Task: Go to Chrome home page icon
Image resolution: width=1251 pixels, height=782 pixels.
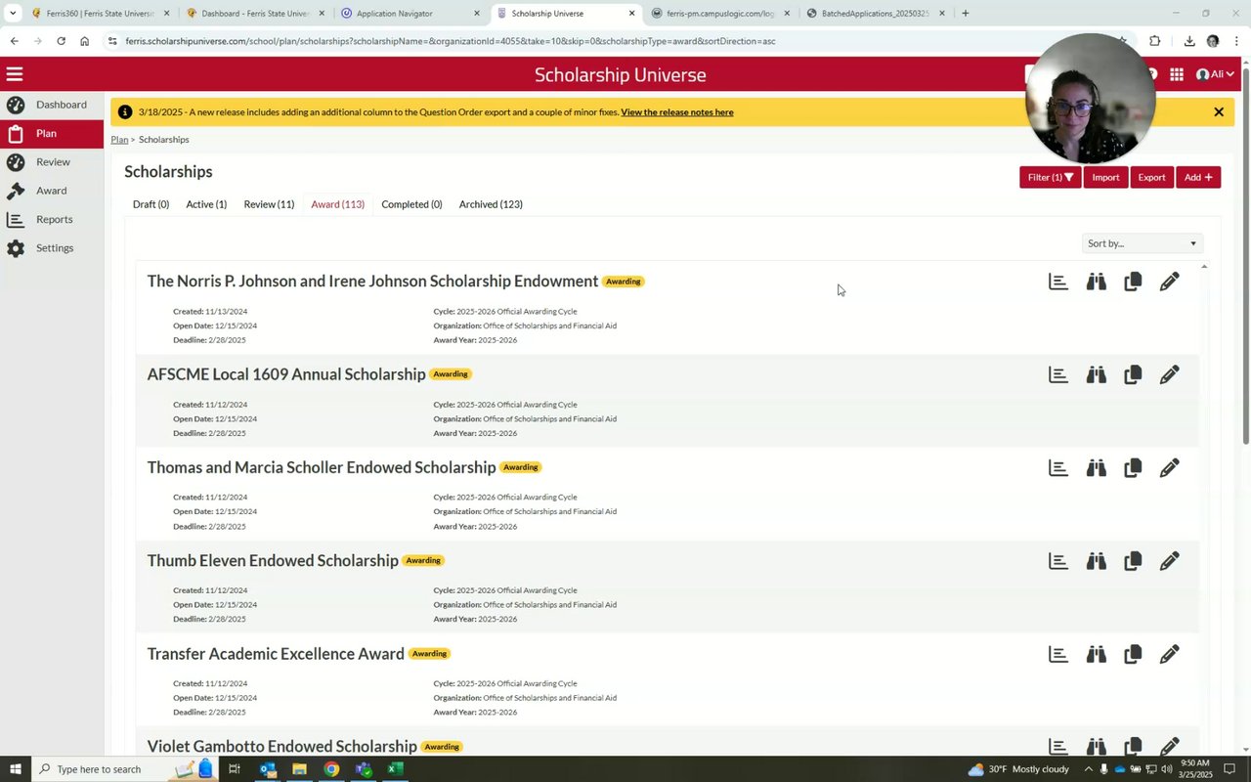Action: (84, 41)
